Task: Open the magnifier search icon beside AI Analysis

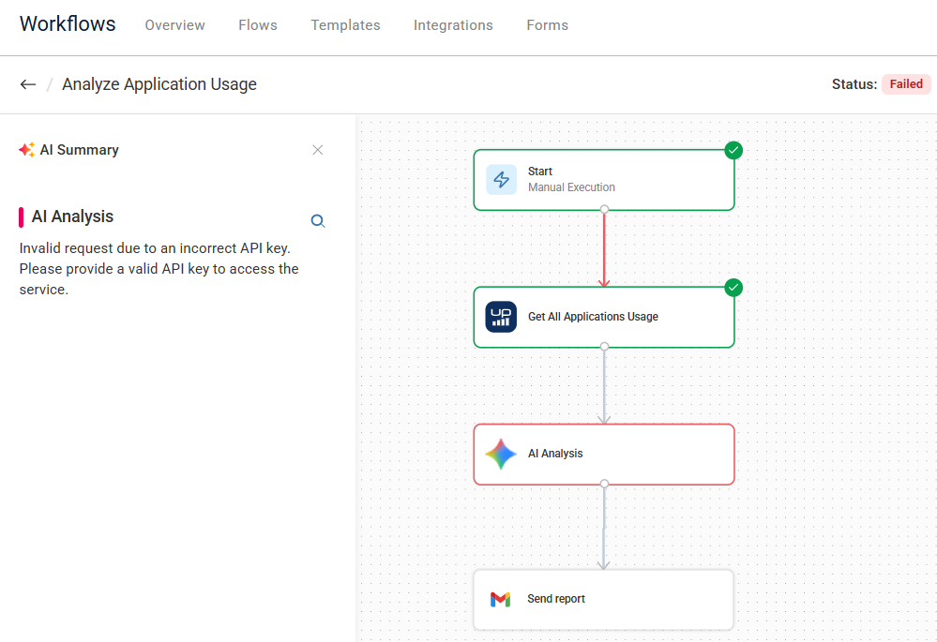Action: click(x=317, y=220)
